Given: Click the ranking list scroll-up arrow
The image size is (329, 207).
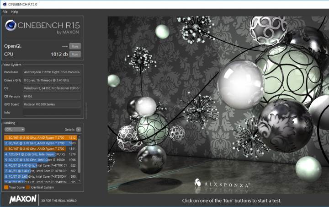Looking at the screenshot, I should 79,137.
